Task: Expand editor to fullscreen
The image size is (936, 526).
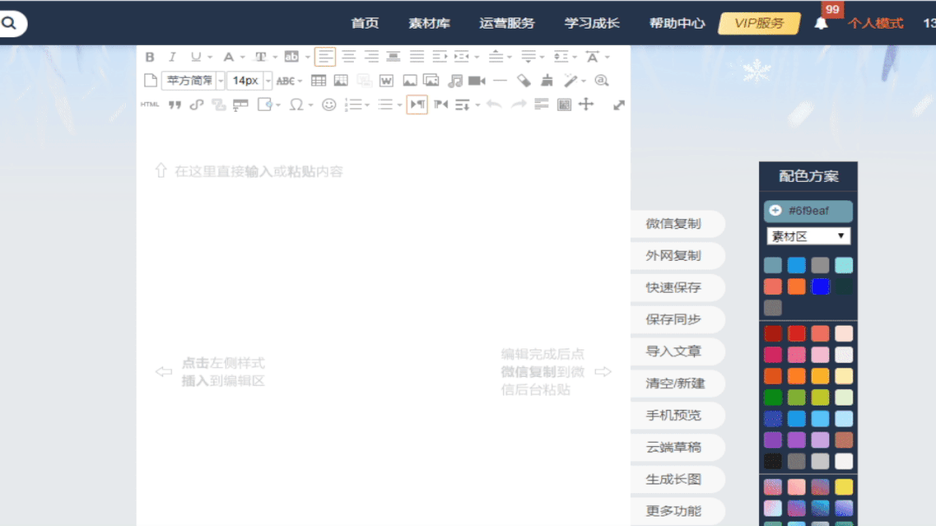Action: pyautogui.click(x=619, y=105)
